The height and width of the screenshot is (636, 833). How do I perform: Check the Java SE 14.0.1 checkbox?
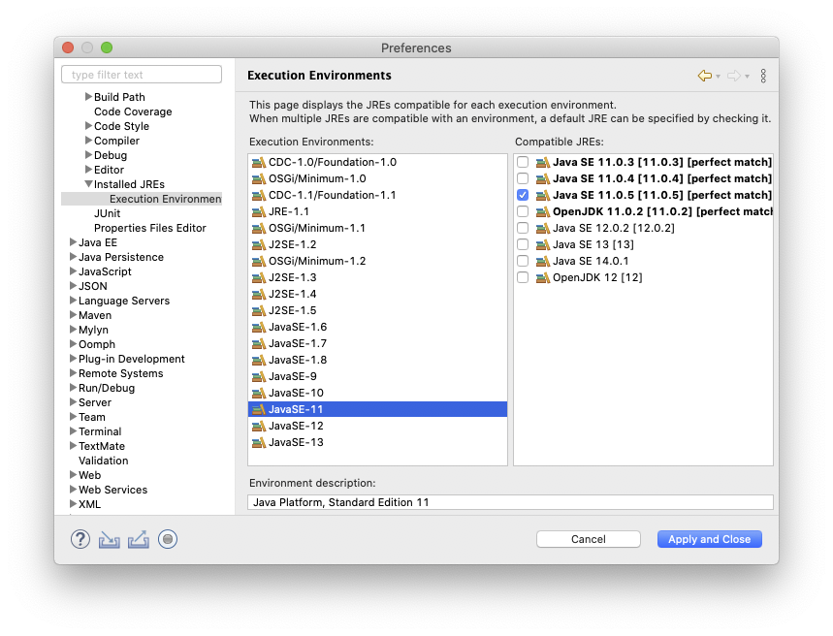[523, 261]
